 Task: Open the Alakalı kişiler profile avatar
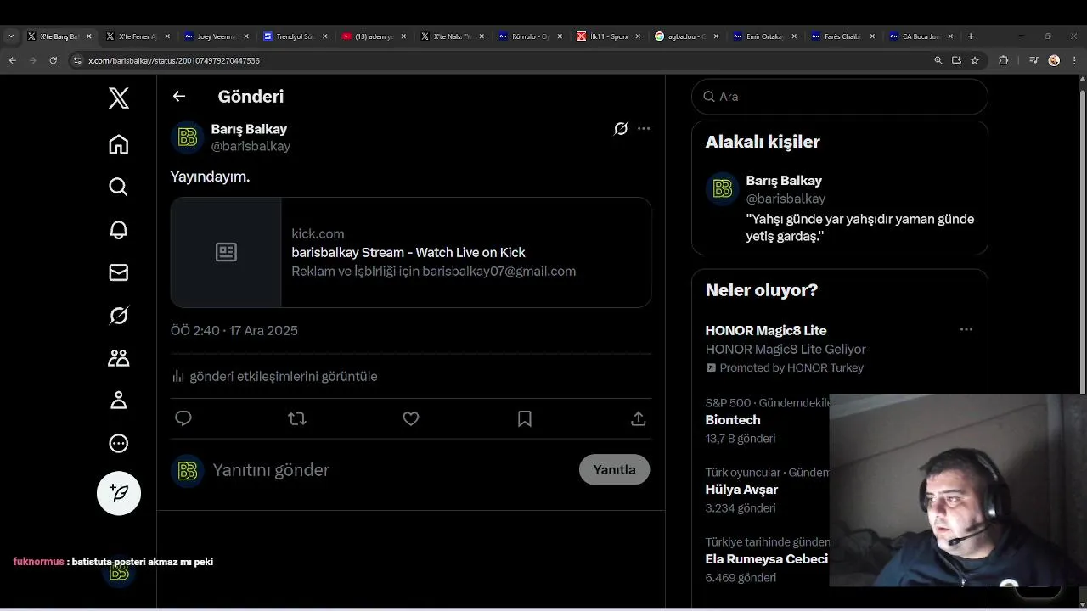coord(723,189)
